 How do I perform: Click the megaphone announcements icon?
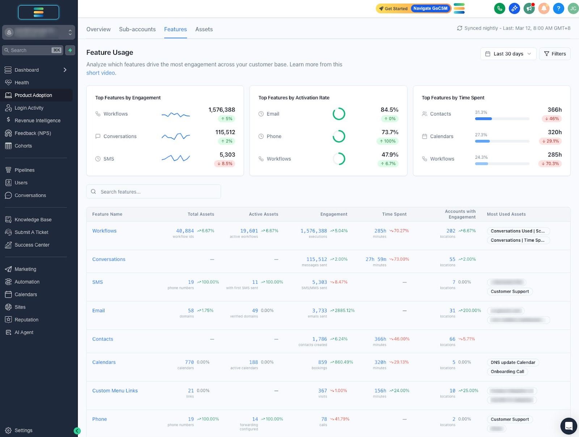click(529, 8)
